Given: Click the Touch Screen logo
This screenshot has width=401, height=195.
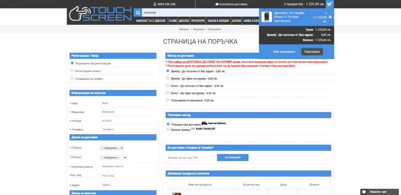Looking at the screenshot, I should (100, 14).
